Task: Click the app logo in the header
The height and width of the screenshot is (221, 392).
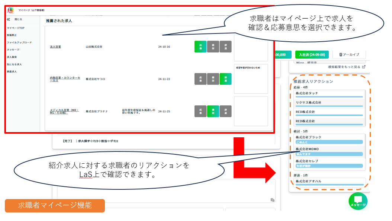Action: [10, 10]
